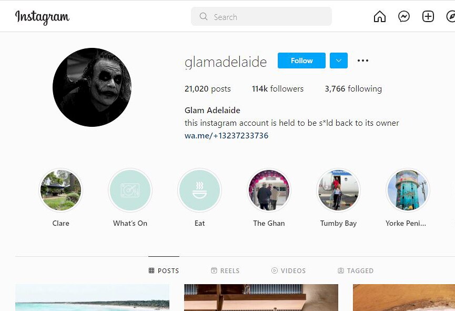Go to the Instagram home icon

coord(380,16)
